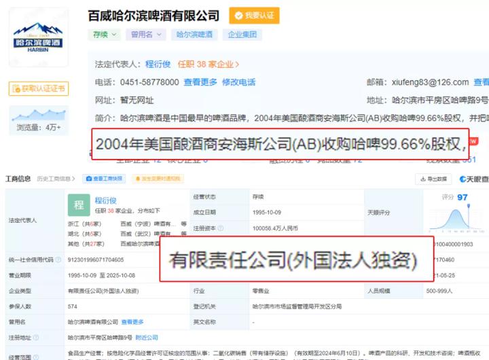489x360 pixels.
Task: Click 注册资本 value 100058.4万人民币
Action: (x=275, y=228)
